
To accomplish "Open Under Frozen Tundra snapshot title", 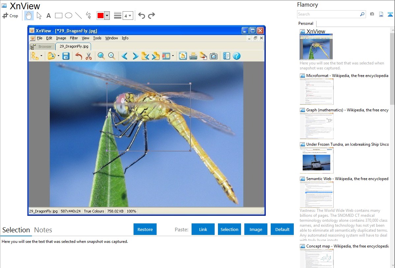I will pos(348,144).
